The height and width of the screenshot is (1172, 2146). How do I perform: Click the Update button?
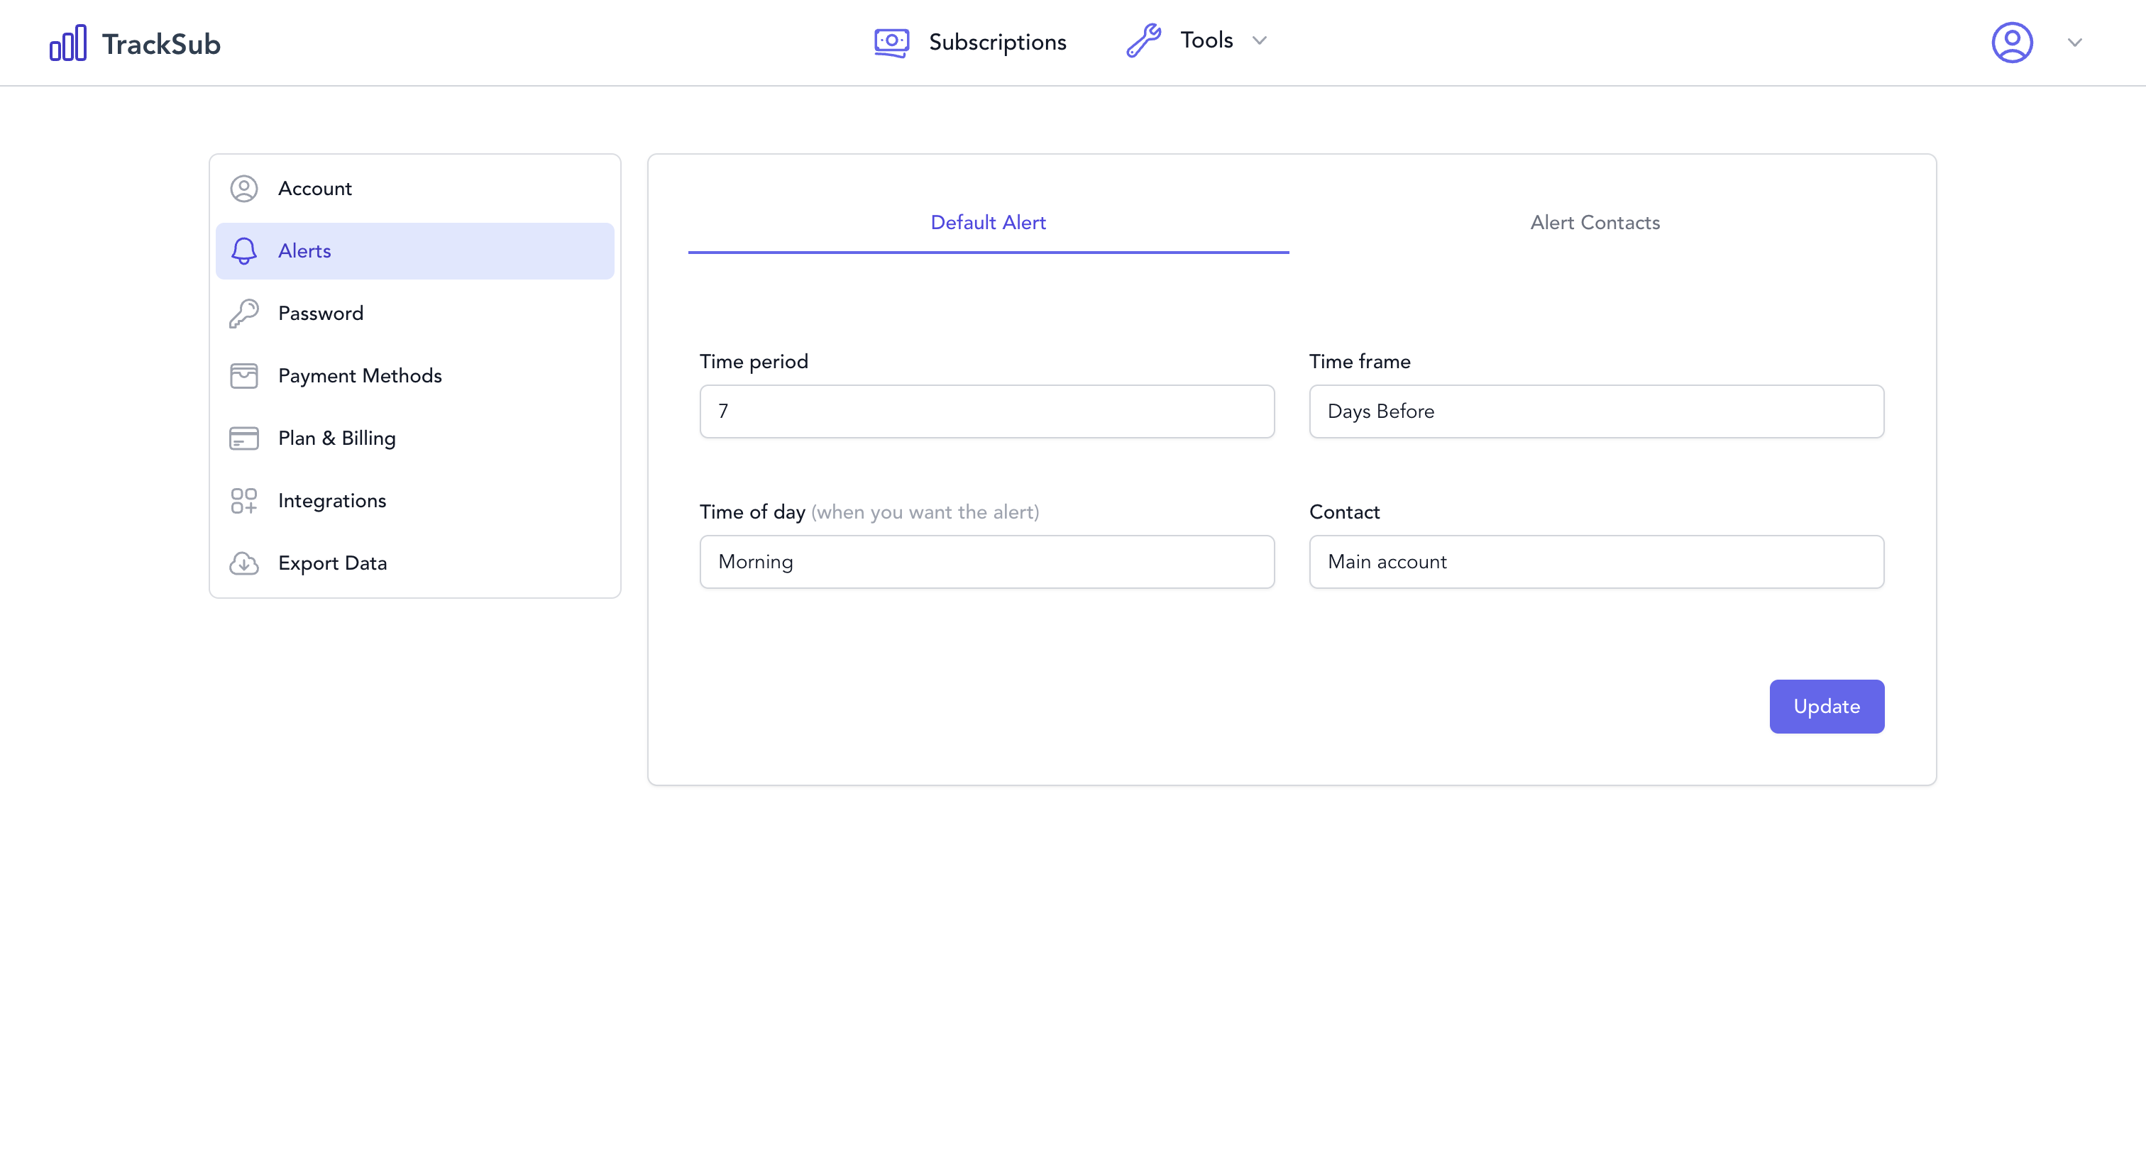[x=1826, y=707]
